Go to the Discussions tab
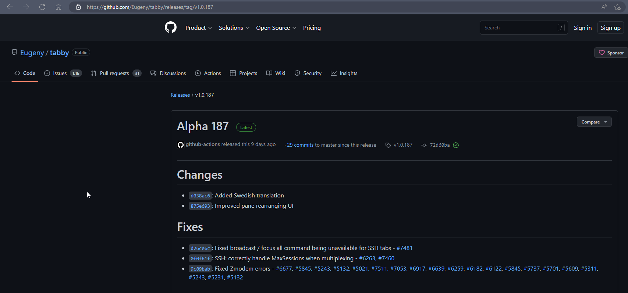Viewport: 628px width, 293px height. click(168, 73)
